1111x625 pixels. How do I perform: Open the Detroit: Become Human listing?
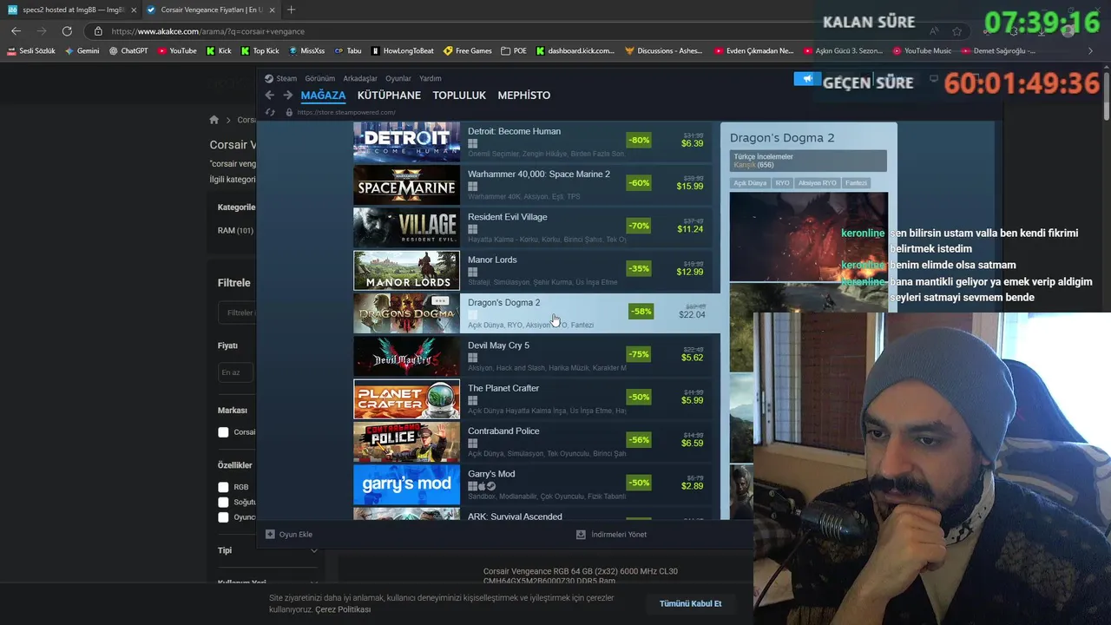coord(532,141)
